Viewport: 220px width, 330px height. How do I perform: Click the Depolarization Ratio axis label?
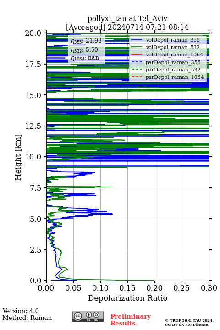coord(128,298)
